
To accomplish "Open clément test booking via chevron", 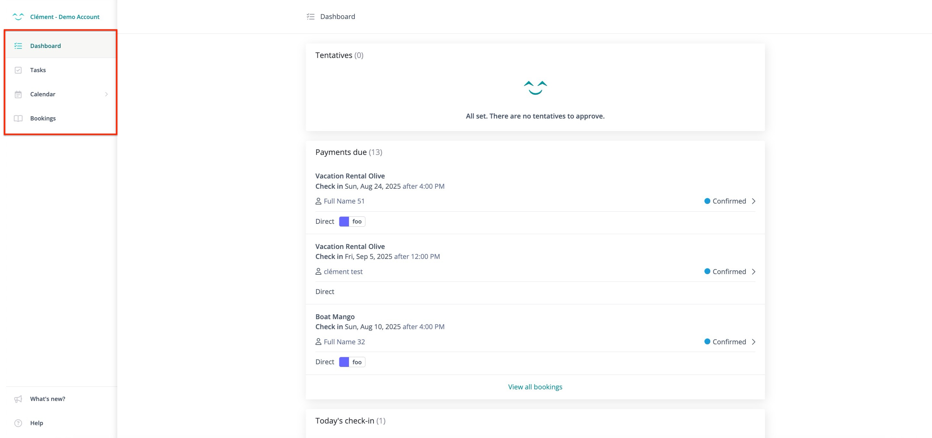I will (x=754, y=271).
